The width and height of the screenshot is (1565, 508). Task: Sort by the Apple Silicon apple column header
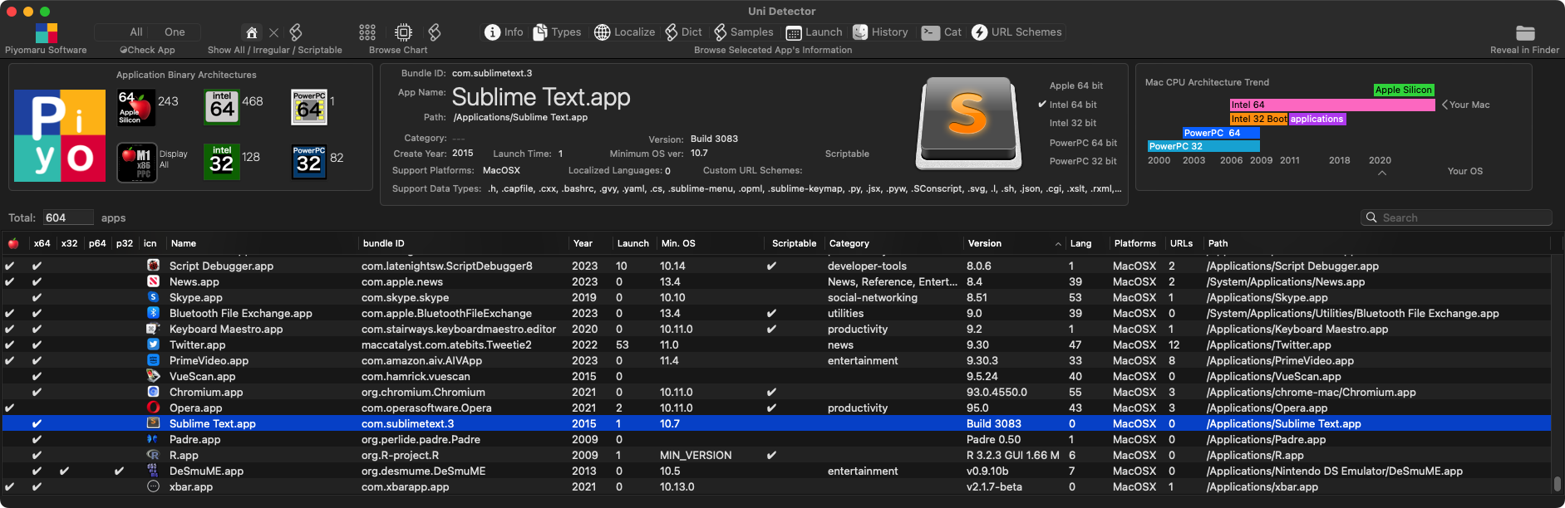click(x=13, y=243)
